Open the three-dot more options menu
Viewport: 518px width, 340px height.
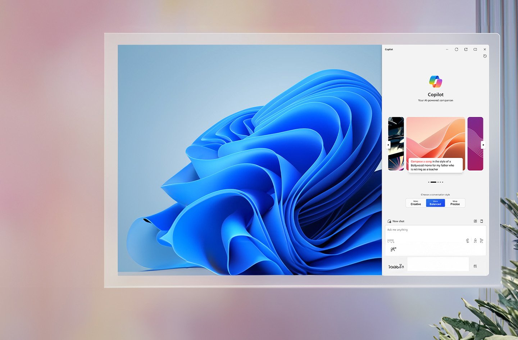447,49
